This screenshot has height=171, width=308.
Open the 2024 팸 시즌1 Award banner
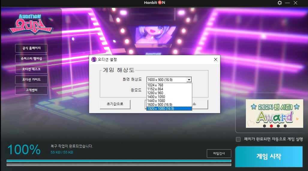[274, 113]
